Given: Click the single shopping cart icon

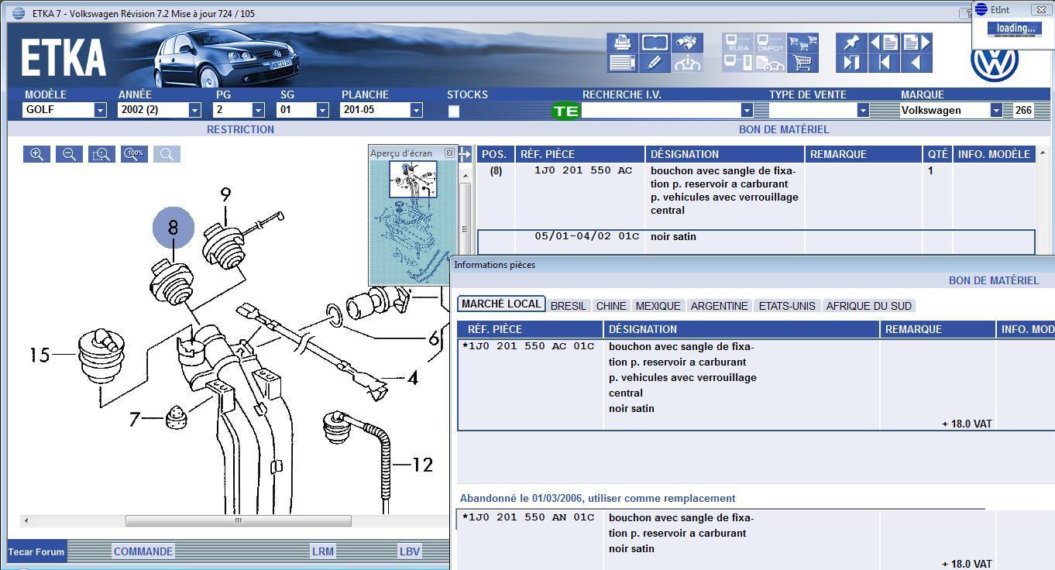Looking at the screenshot, I should tap(802, 63).
